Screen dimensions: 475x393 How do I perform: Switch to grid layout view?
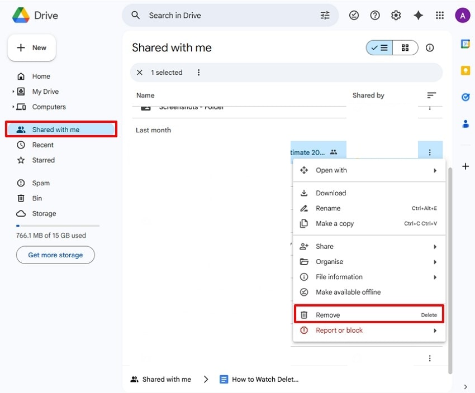tap(405, 48)
